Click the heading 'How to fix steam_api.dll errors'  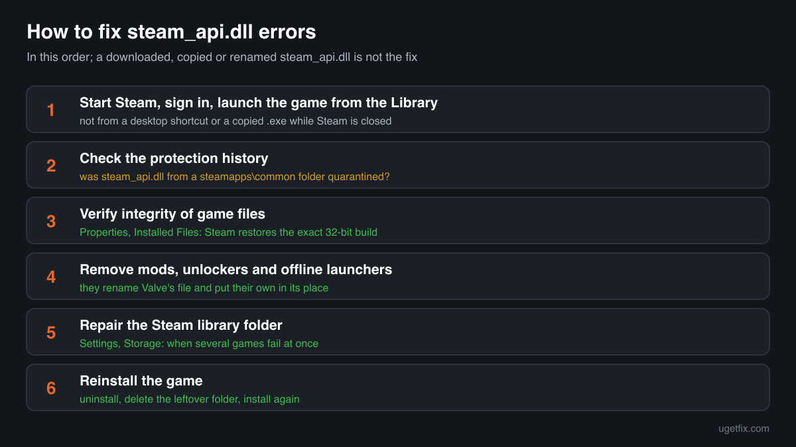pos(172,32)
